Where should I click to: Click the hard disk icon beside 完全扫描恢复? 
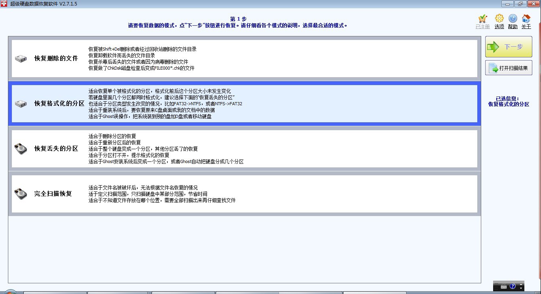click(21, 194)
